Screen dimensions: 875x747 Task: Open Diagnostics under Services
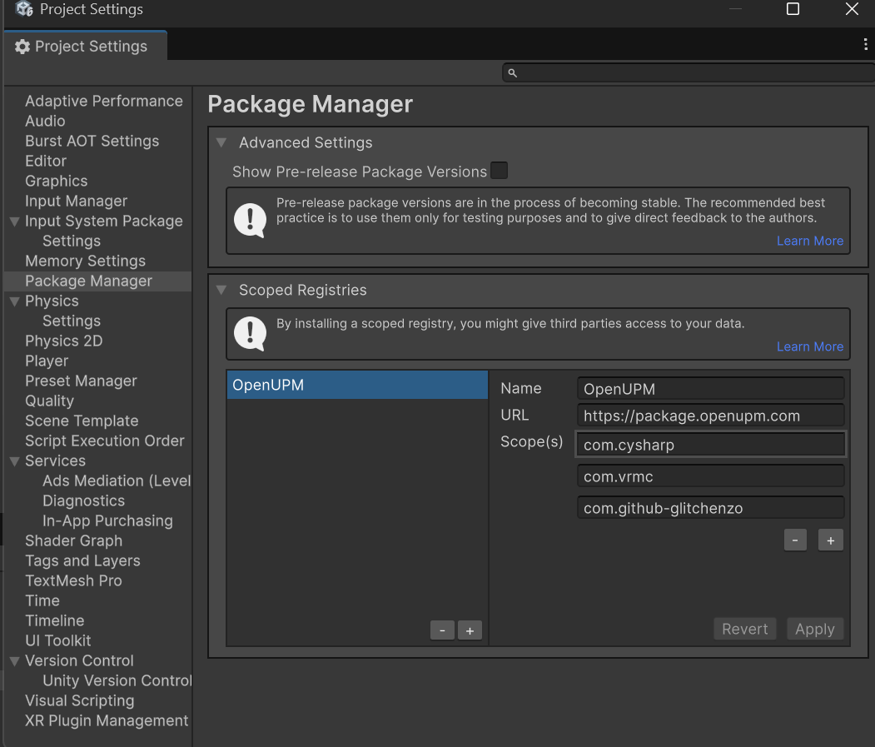(84, 501)
